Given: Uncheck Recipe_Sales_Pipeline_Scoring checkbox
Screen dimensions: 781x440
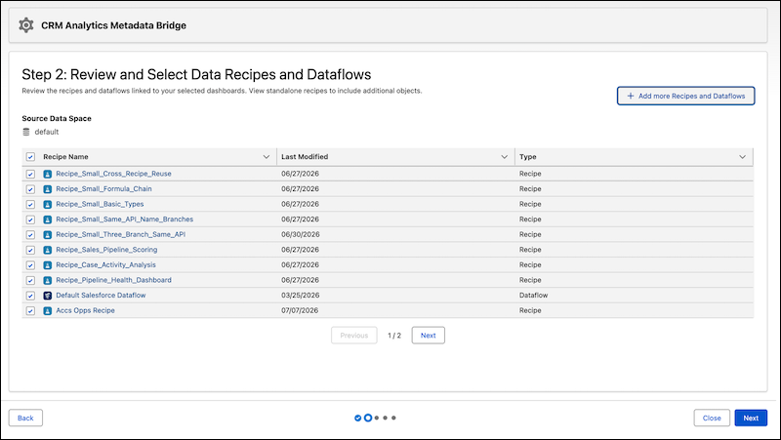Looking at the screenshot, I should point(30,250).
